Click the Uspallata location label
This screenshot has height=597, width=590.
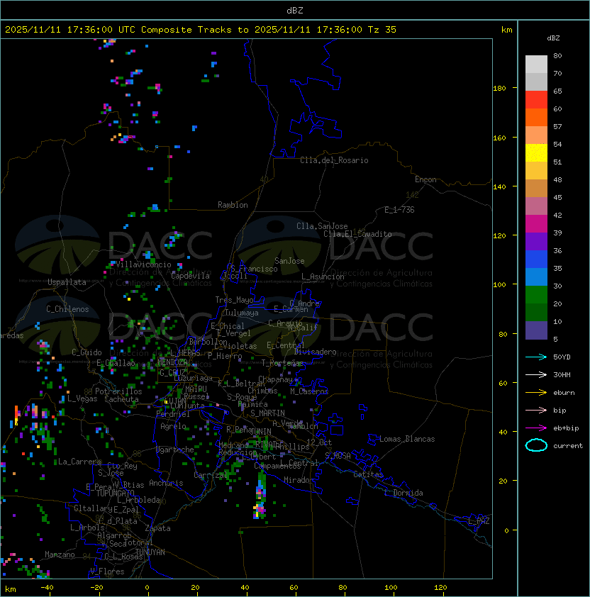click(x=67, y=282)
